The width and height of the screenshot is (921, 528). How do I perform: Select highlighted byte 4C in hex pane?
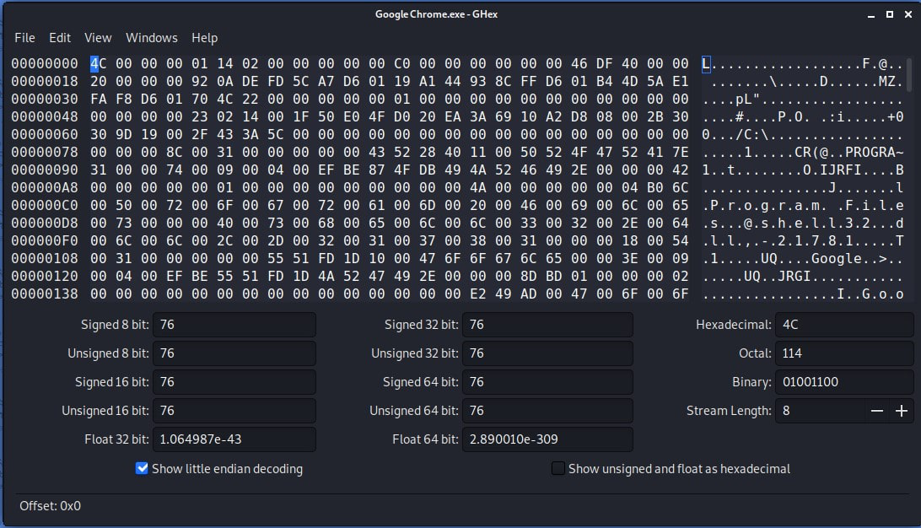tap(94, 64)
